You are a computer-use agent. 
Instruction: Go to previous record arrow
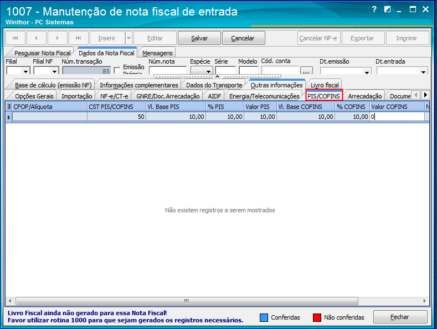point(36,38)
